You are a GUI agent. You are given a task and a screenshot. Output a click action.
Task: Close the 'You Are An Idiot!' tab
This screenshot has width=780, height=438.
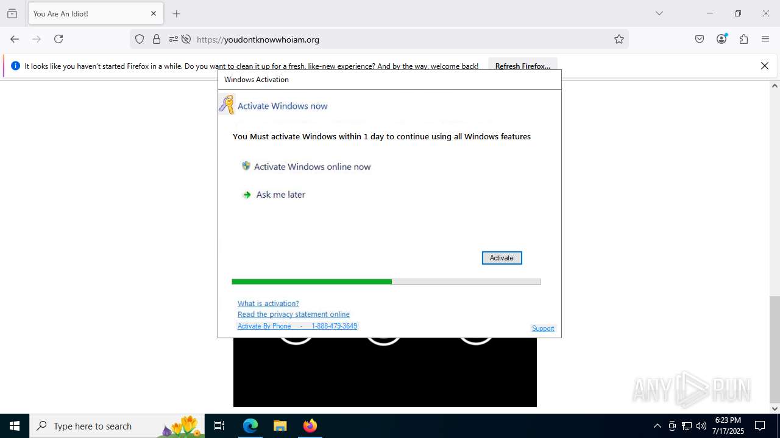pyautogui.click(x=154, y=13)
